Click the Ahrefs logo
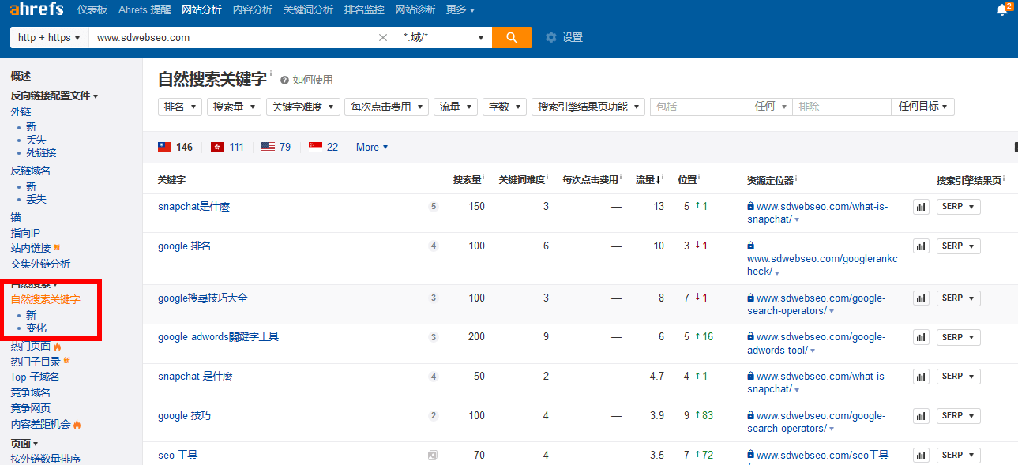Screen dimensions: 1018x465 click(37, 9)
